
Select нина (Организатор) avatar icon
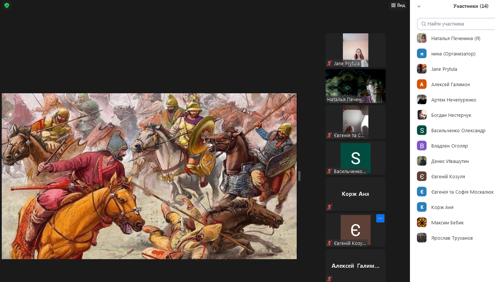[422, 54]
